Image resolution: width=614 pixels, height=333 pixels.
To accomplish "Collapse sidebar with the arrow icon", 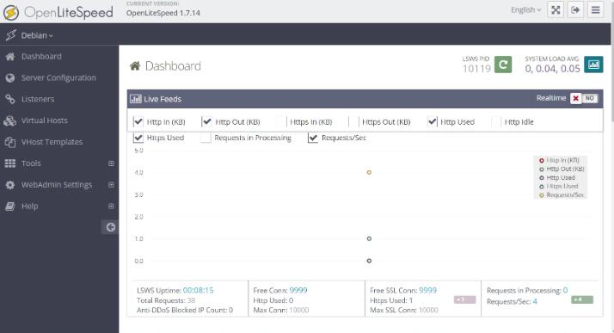I will 111,227.
